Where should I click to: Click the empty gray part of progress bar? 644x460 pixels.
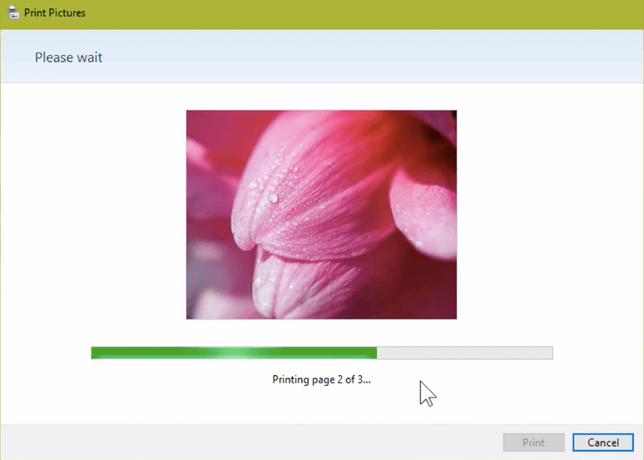coord(464,354)
